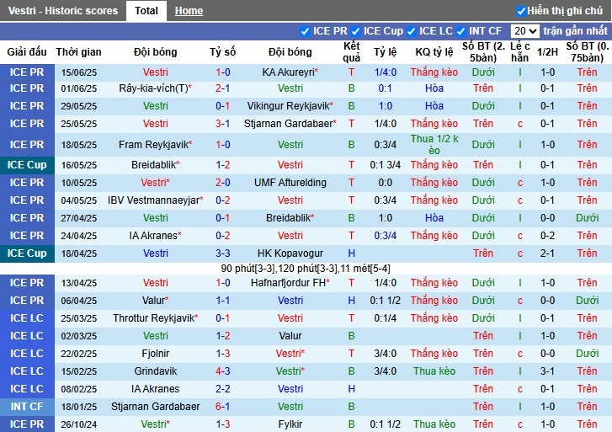Image resolution: width=612 pixels, height=432 pixels.
Task: Click the date 16/05/25
Action: point(79,165)
